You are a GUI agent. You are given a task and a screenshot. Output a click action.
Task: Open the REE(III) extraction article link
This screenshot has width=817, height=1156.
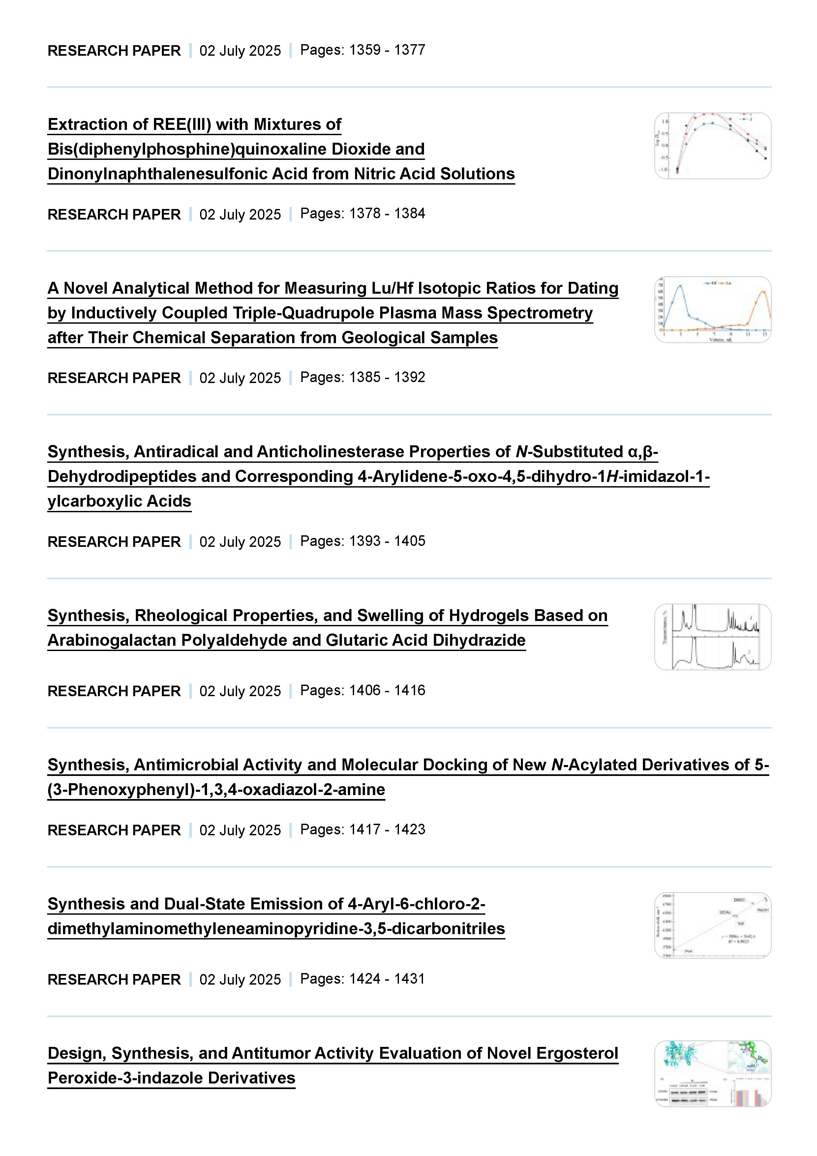281,149
